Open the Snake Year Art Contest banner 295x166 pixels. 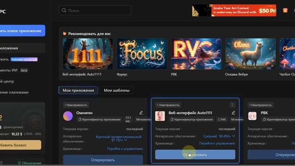click(234, 10)
